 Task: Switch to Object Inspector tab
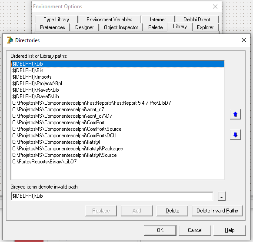point(121,27)
